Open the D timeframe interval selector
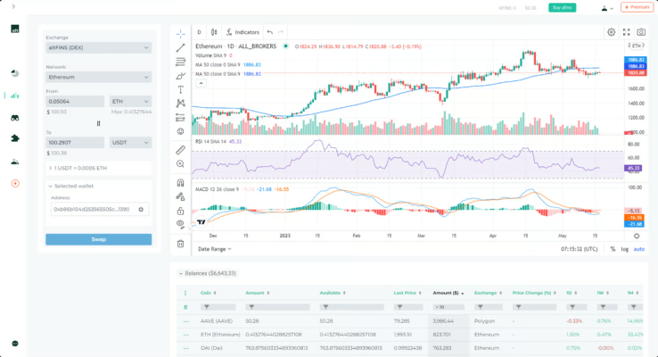658x357 pixels. coord(200,32)
